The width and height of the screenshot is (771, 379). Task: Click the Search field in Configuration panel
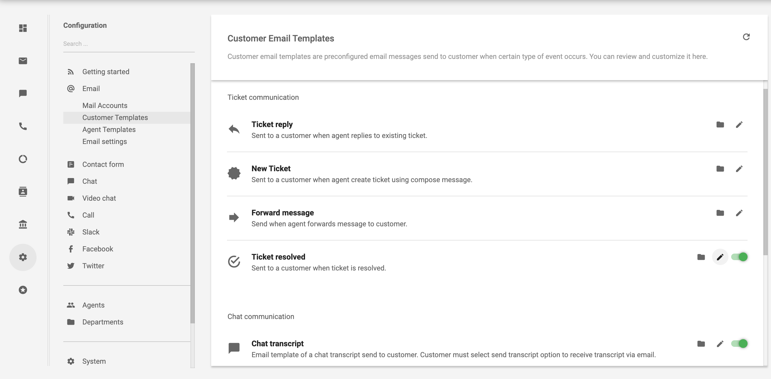point(129,44)
